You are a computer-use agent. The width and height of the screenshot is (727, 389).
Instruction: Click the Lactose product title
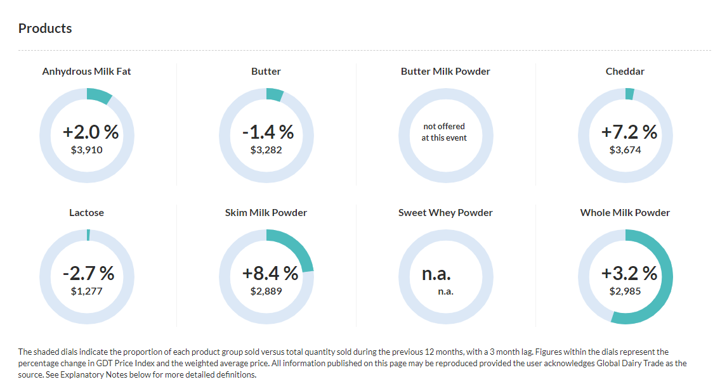tap(86, 213)
